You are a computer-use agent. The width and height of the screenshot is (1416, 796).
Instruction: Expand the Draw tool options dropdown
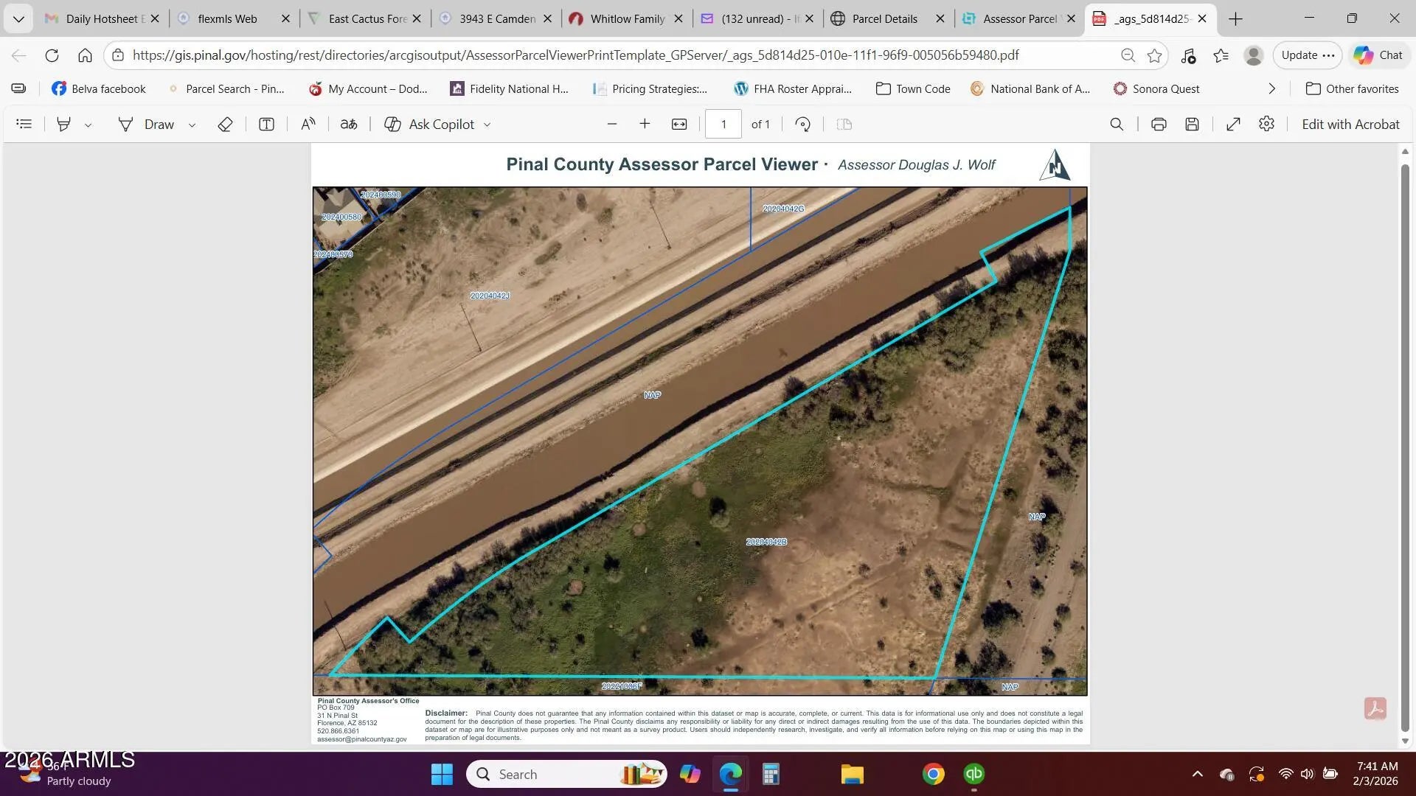point(192,125)
